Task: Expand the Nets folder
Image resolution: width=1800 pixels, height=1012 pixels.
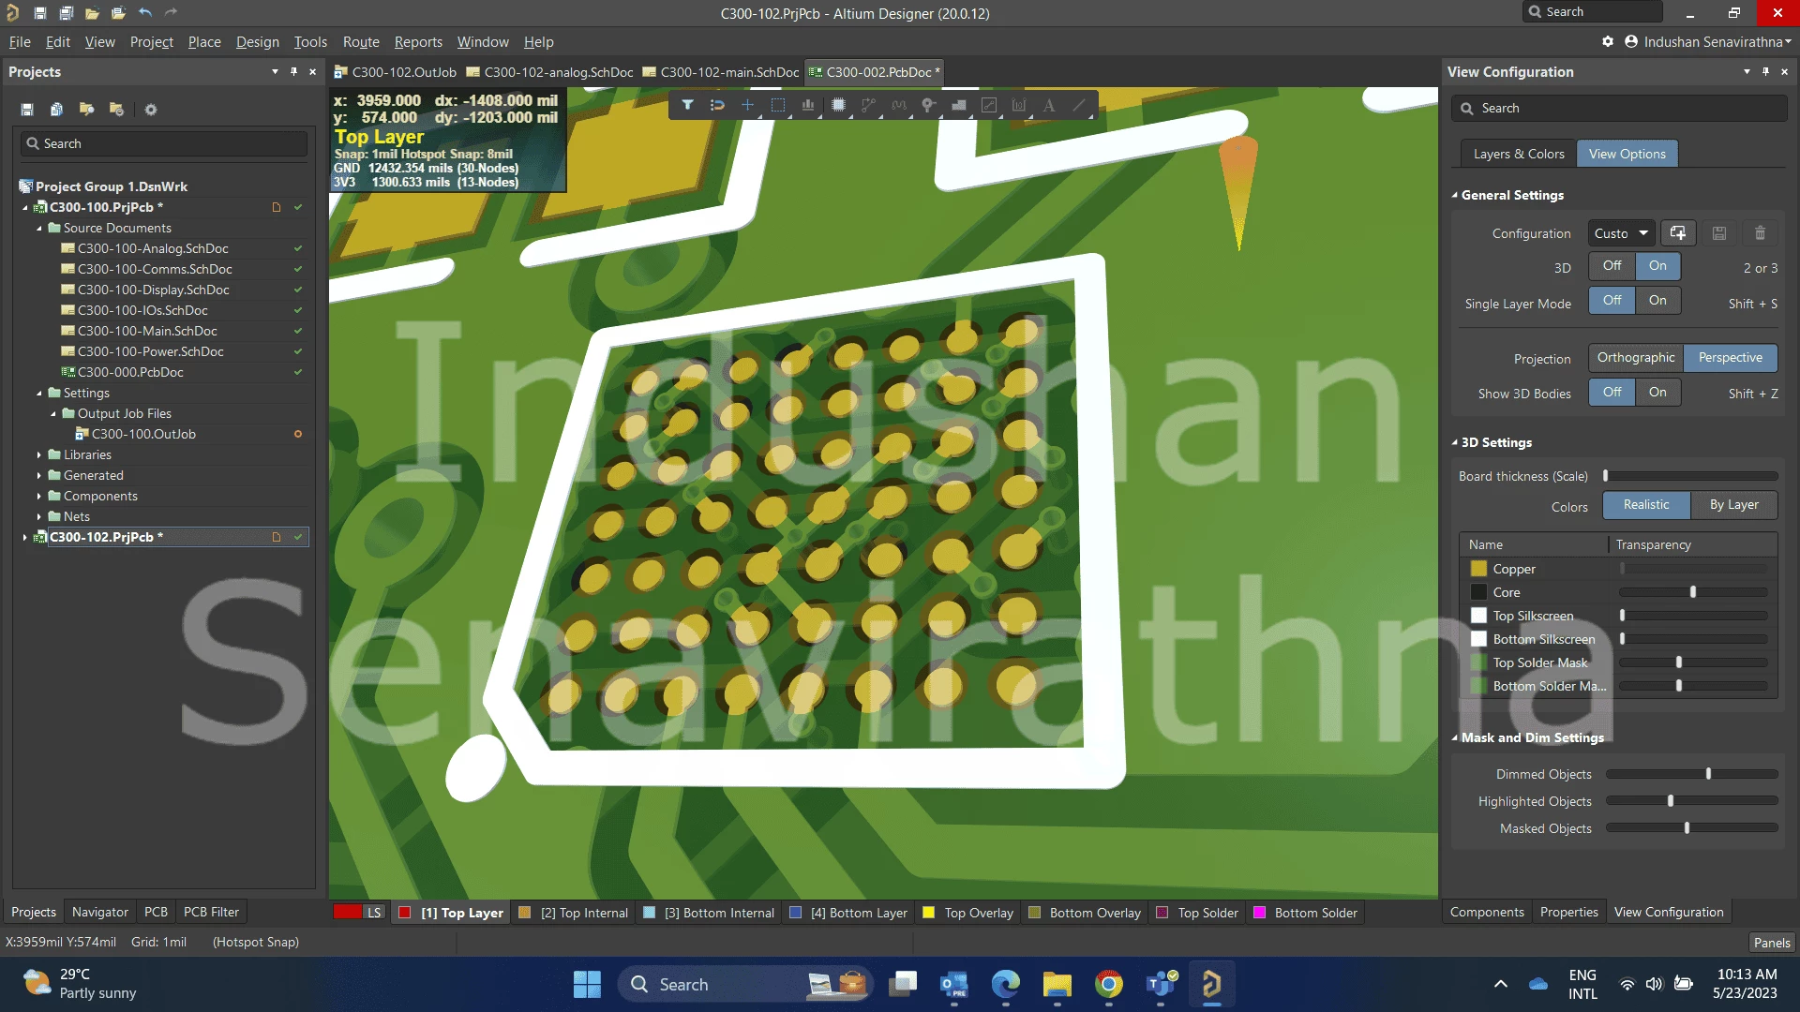Action: tap(39, 517)
